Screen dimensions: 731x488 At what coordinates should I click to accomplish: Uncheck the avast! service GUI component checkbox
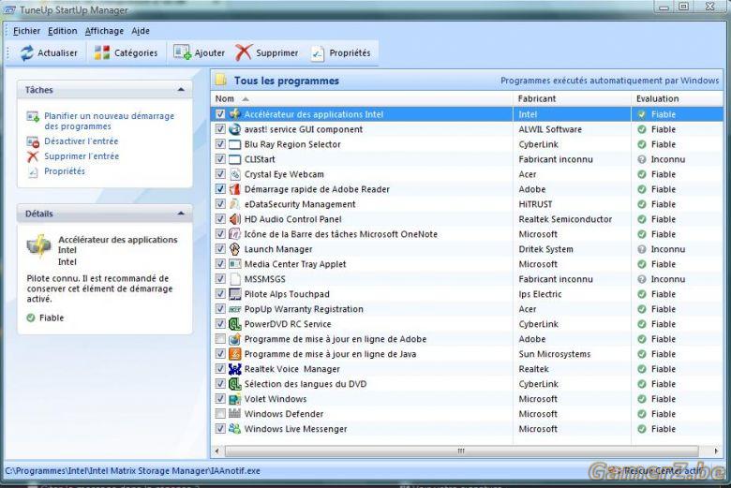click(220, 129)
